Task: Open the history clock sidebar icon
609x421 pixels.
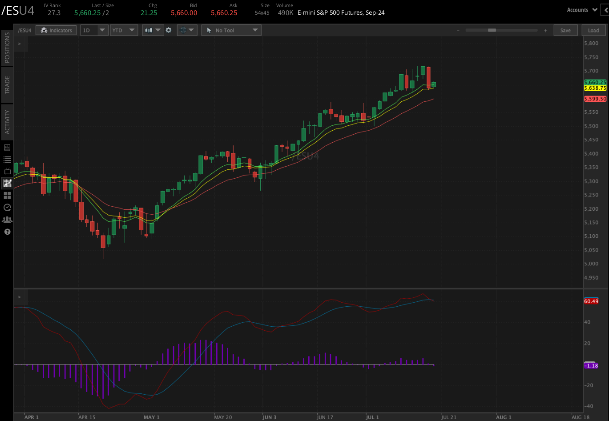Action: tap(7, 207)
